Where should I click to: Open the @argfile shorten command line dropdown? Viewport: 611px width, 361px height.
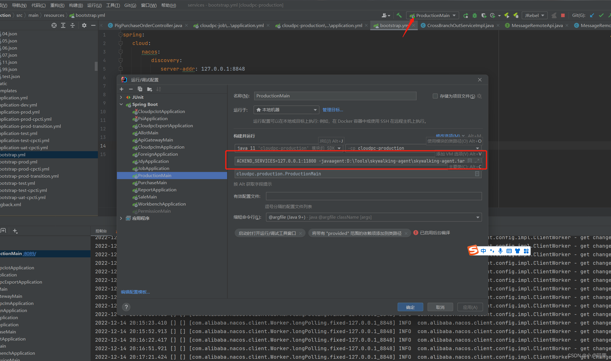(x=374, y=217)
